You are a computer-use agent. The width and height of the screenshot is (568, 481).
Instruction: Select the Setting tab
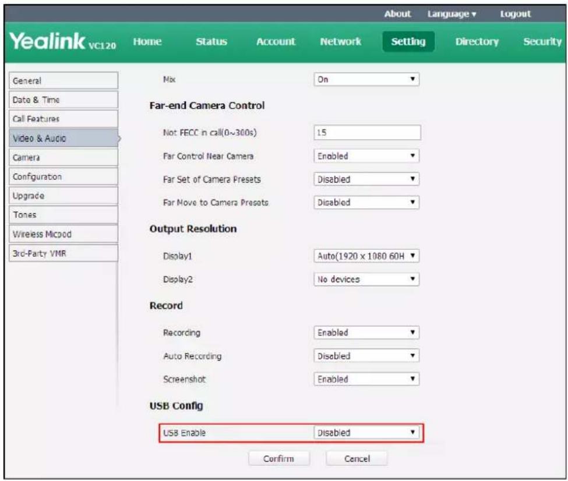click(x=408, y=41)
